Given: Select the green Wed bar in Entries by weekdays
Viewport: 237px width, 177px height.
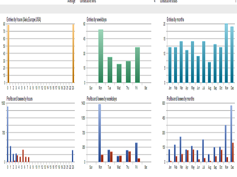Looking at the screenshot, I should (x=119, y=73).
